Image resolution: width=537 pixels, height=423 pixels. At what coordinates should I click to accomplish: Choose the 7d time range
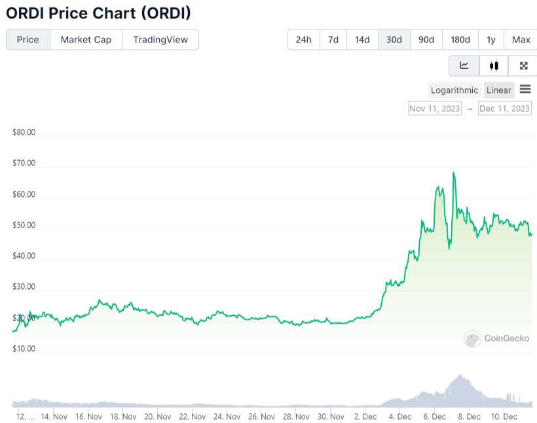pyautogui.click(x=333, y=40)
